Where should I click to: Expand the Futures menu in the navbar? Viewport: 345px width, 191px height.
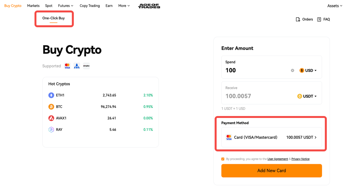[x=66, y=6]
